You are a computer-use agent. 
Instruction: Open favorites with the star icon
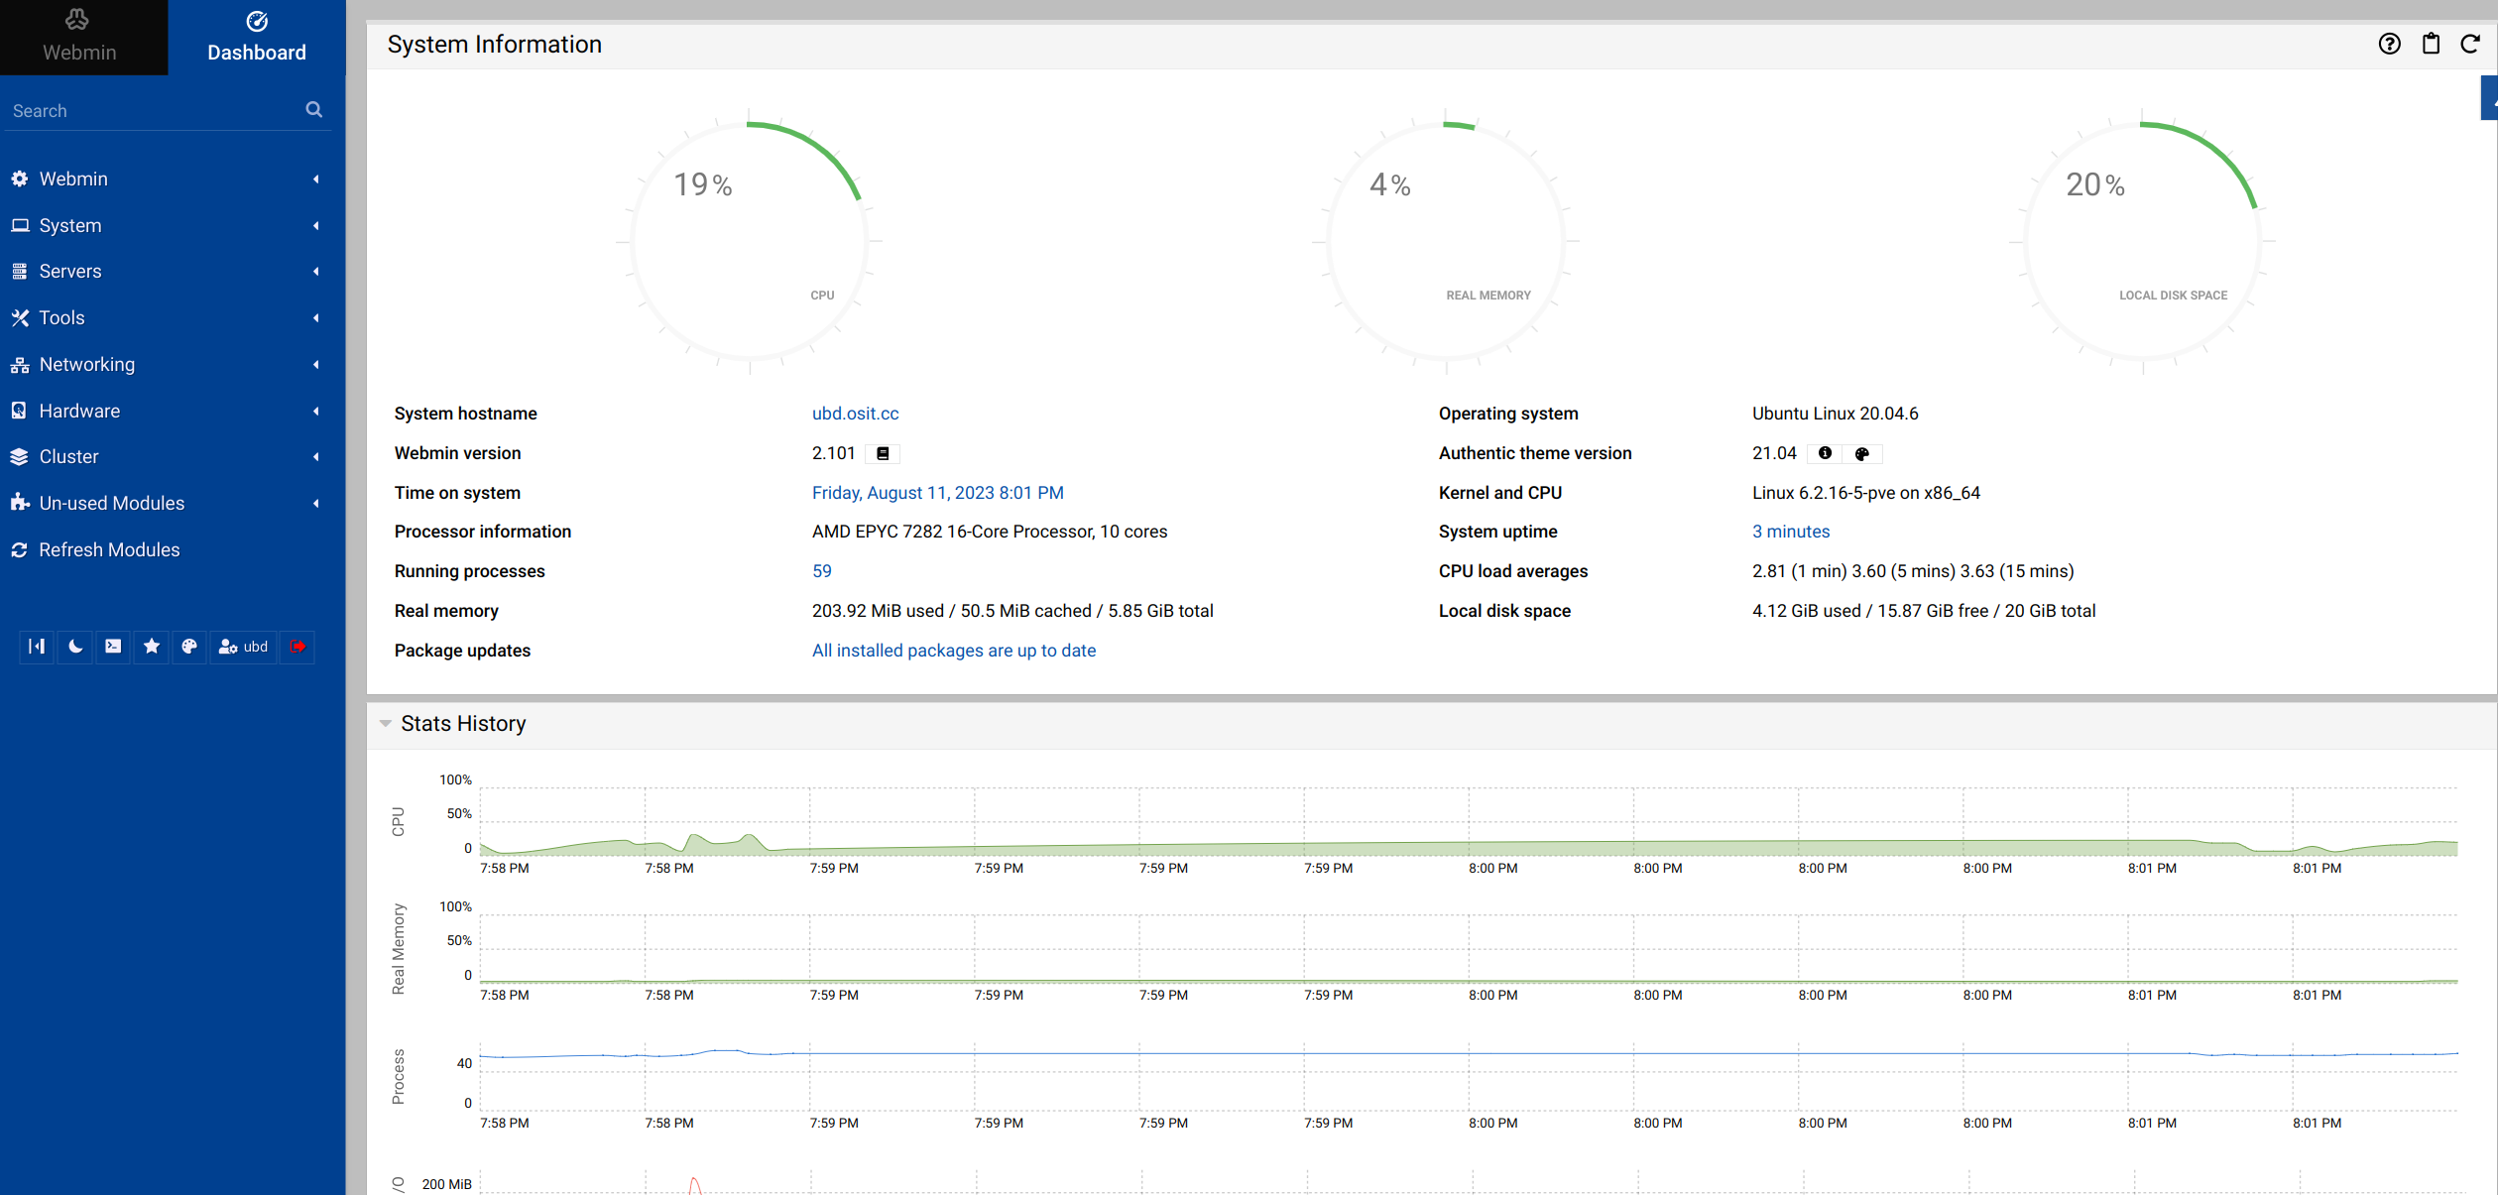[x=152, y=647]
